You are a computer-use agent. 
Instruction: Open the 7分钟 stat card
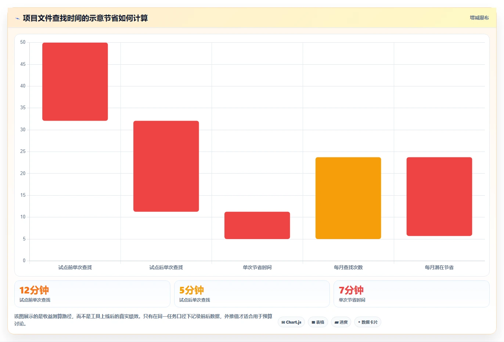[411, 294]
